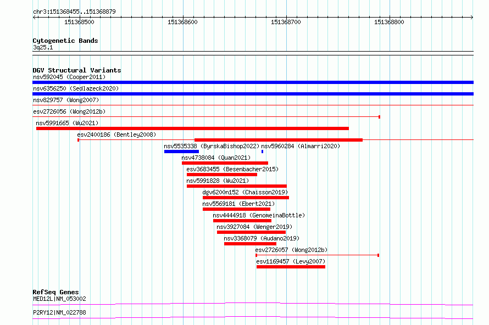This screenshot has width=489, height=325.
Task: Click the nsv5991828 (Wu2021) red bar
Action: click(x=237, y=186)
